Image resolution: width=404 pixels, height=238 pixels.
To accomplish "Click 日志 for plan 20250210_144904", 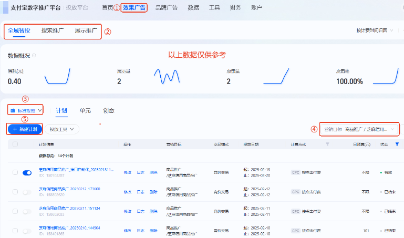I will 140,231.
